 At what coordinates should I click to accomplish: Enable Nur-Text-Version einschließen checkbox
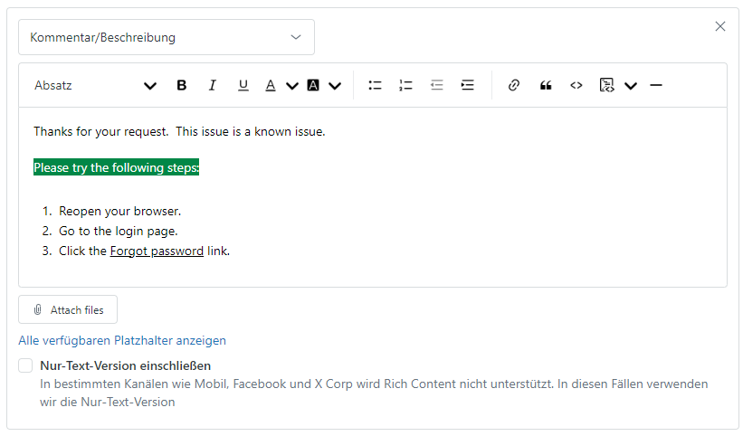pyautogui.click(x=25, y=365)
